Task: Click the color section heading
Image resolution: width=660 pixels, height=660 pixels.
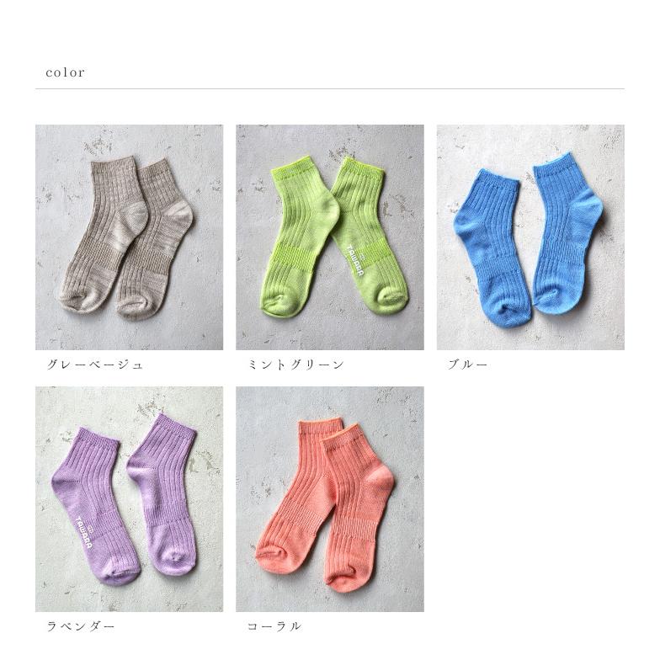Action: coord(66,72)
